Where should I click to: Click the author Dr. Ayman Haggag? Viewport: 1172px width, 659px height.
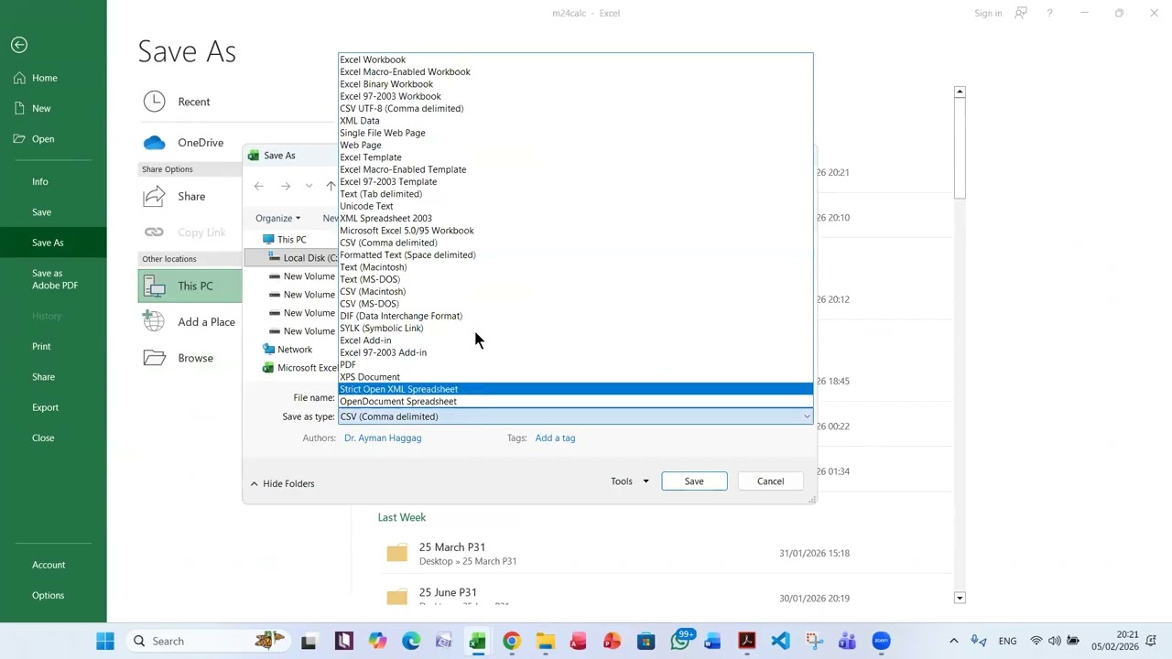pyautogui.click(x=383, y=438)
